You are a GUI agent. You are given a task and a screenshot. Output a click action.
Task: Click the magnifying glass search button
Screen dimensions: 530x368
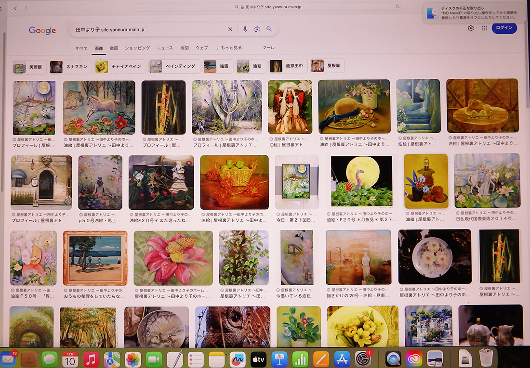click(269, 29)
